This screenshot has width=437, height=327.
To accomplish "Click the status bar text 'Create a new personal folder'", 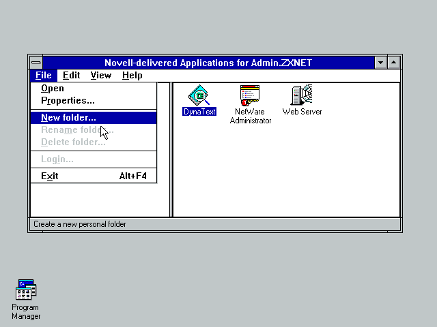I will pyautogui.click(x=80, y=224).
